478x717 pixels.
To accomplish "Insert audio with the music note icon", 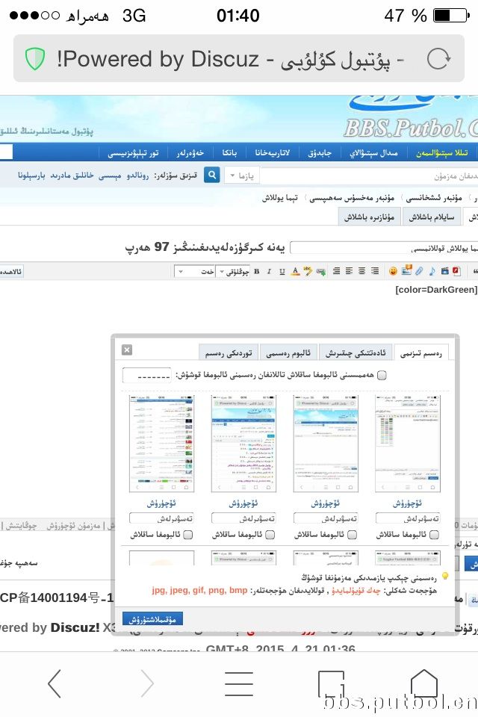I will pos(432,271).
